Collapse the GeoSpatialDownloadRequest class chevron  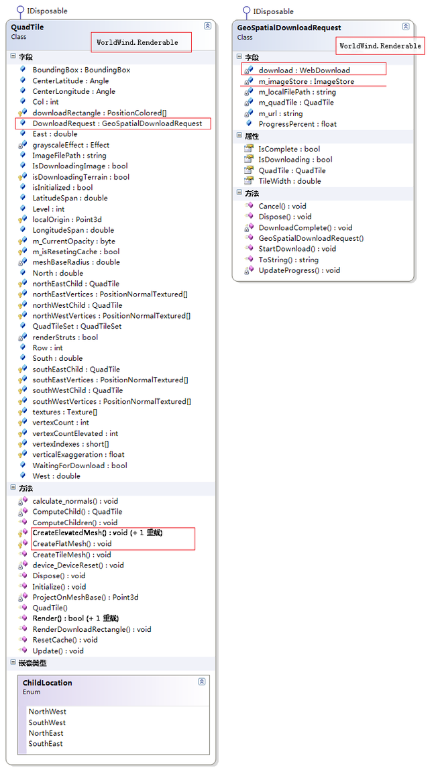click(406, 27)
